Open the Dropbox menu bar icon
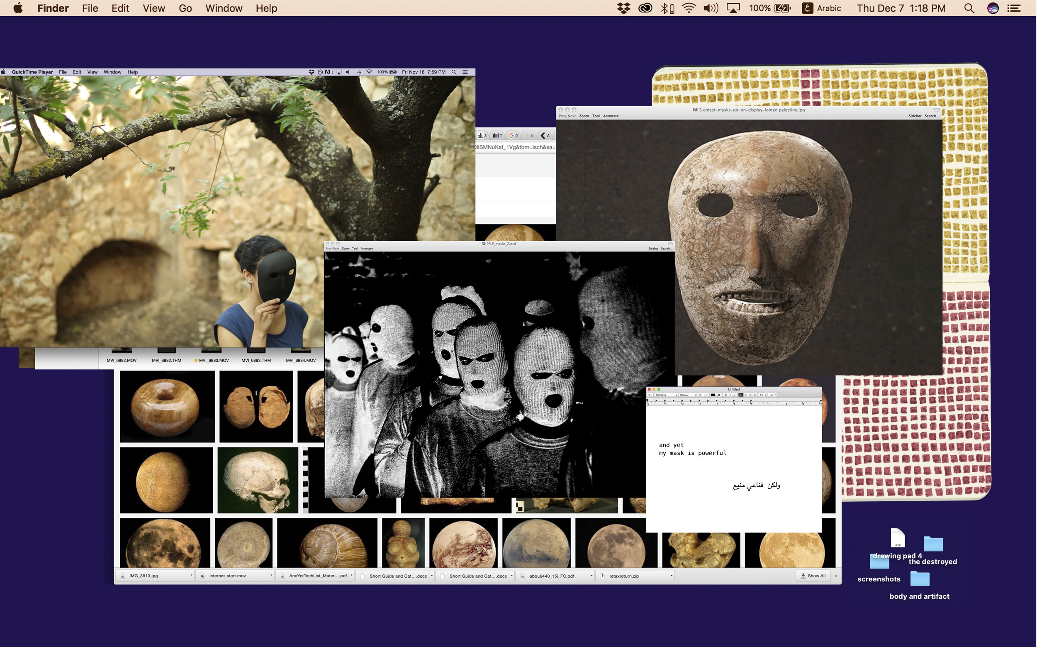This screenshot has width=1037, height=647. (x=623, y=8)
